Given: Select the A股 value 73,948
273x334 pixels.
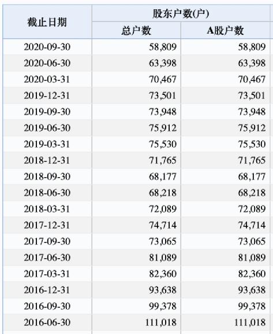Looking at the screenshot, I should pos(252,112).
